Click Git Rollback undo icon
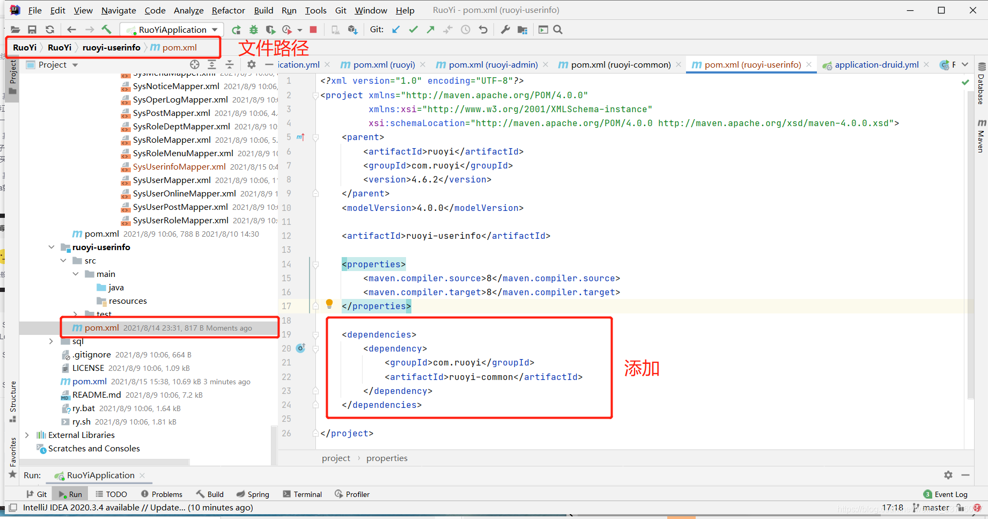 coord(483,30)
